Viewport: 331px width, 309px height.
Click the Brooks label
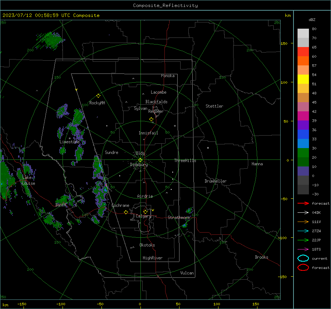pos(261,257)
